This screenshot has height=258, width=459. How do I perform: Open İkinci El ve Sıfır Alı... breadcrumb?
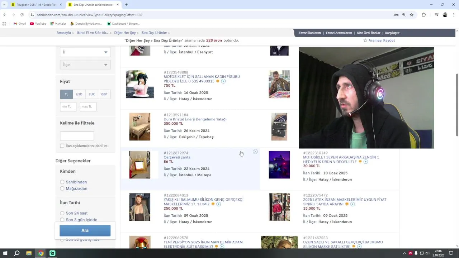(x=92, y=33)
